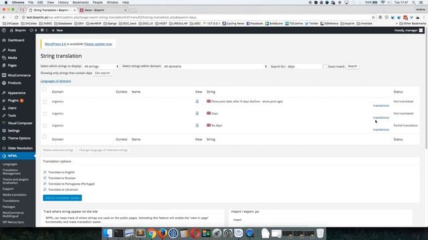Open Tools in sidebar
This screenshot has width=428, height=240.
point(12,115)
